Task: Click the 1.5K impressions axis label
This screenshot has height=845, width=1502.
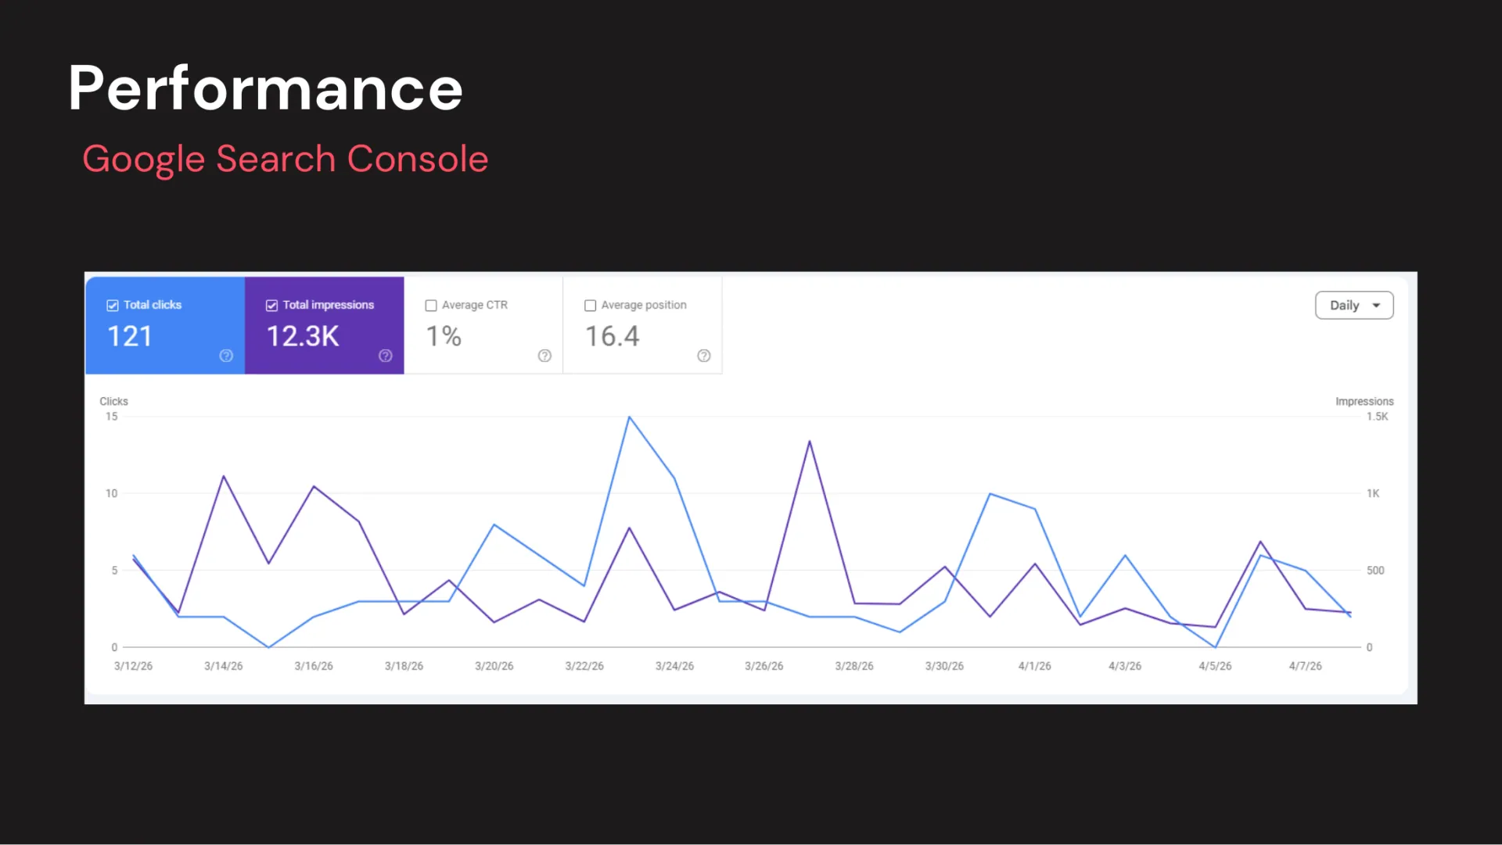Action: point(1378,417)
